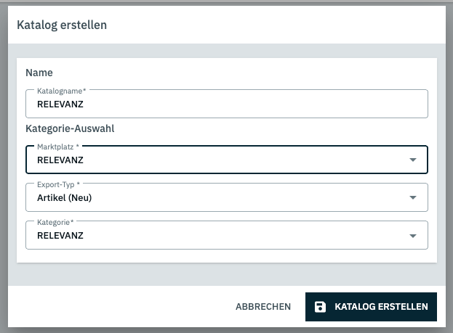Click the 'Name' section heading
The image size is (453, 333).
point(39,73)
